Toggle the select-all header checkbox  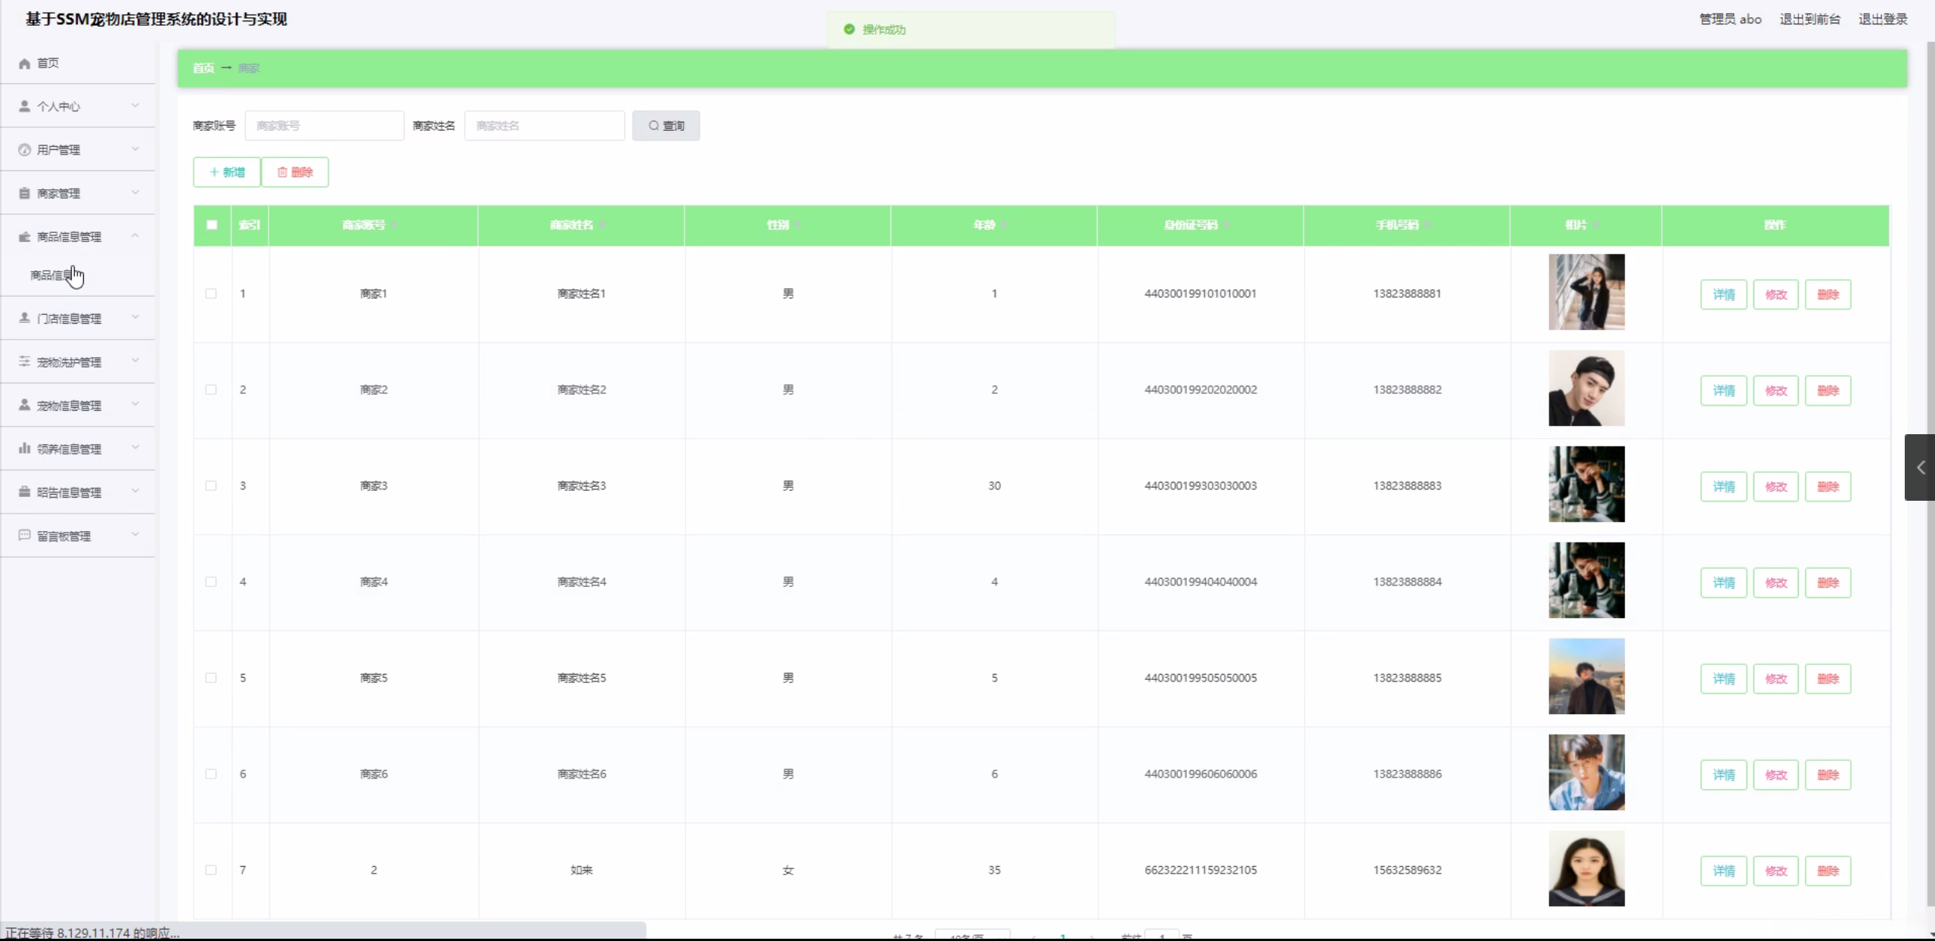[x=212, y=225]
